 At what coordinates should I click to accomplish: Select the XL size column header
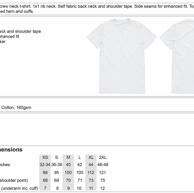pyautogui.click(x=91, y=157)
